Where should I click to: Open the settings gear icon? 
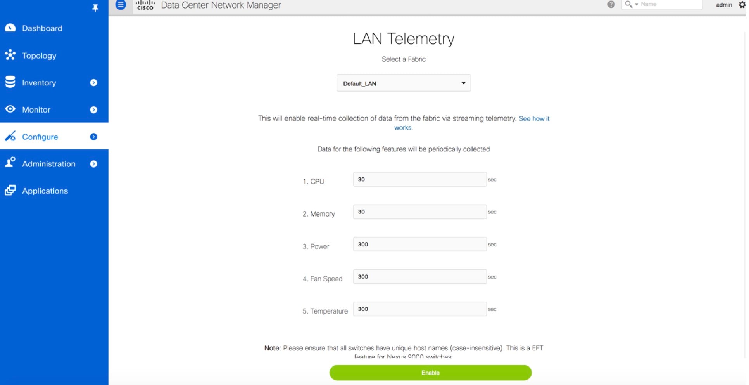click(742, 4)
